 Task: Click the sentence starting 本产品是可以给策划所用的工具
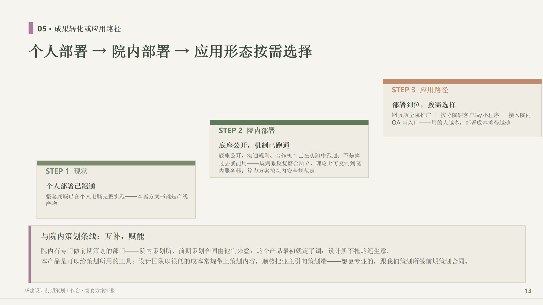[x=255, y=261]
